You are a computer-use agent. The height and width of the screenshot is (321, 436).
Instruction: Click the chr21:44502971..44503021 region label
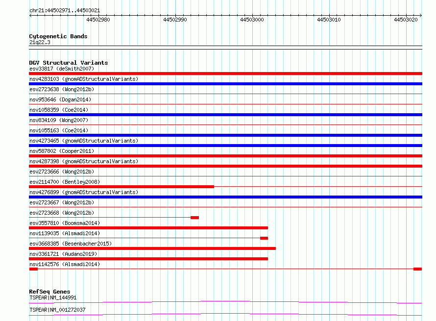[65, 10]
